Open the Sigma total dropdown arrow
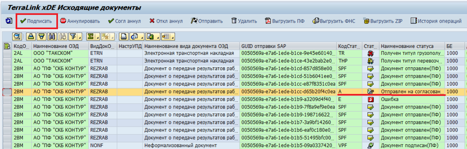This screenshot has width=467, height=149. (x=98, y=37)
